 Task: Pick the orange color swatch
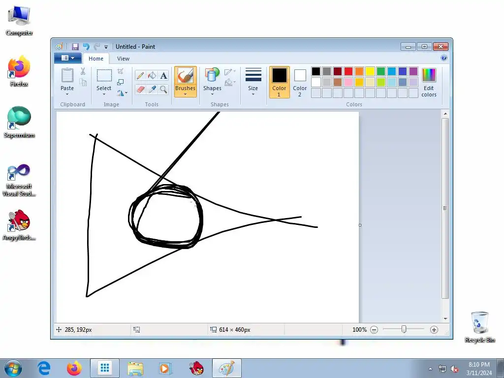[359, 71]
